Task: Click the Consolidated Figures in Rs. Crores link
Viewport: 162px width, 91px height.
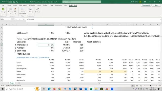Action: click(33, 57)
